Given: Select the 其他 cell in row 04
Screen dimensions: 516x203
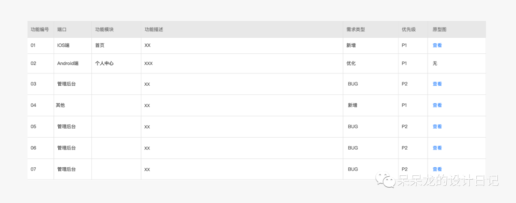Looking at the screenshot, I should 60,105.
